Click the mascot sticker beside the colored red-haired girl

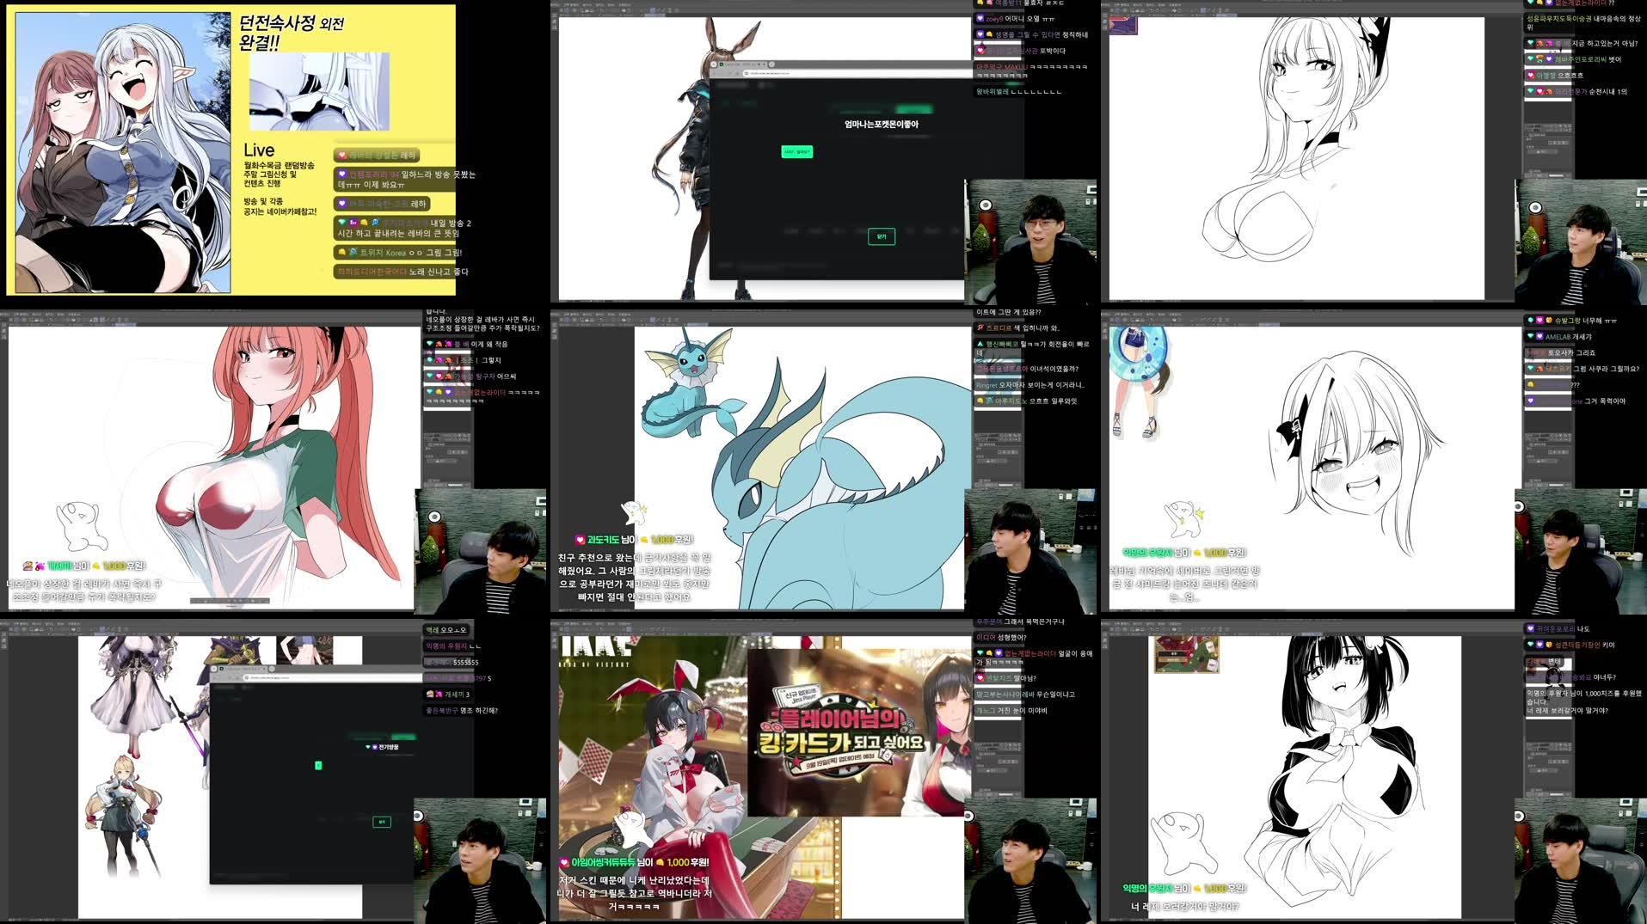[80, 525]
